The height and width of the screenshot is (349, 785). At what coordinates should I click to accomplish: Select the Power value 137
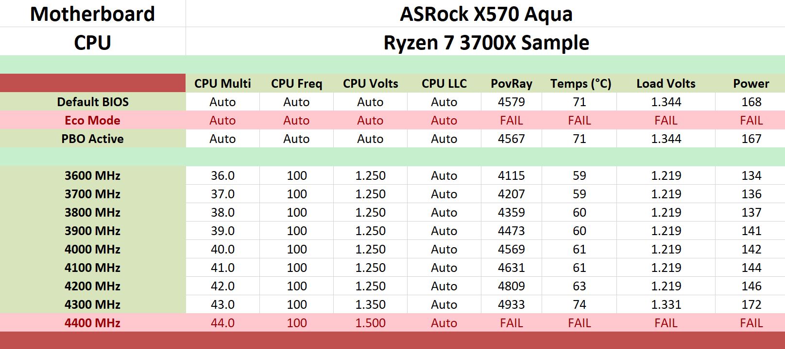click(751, 212)
